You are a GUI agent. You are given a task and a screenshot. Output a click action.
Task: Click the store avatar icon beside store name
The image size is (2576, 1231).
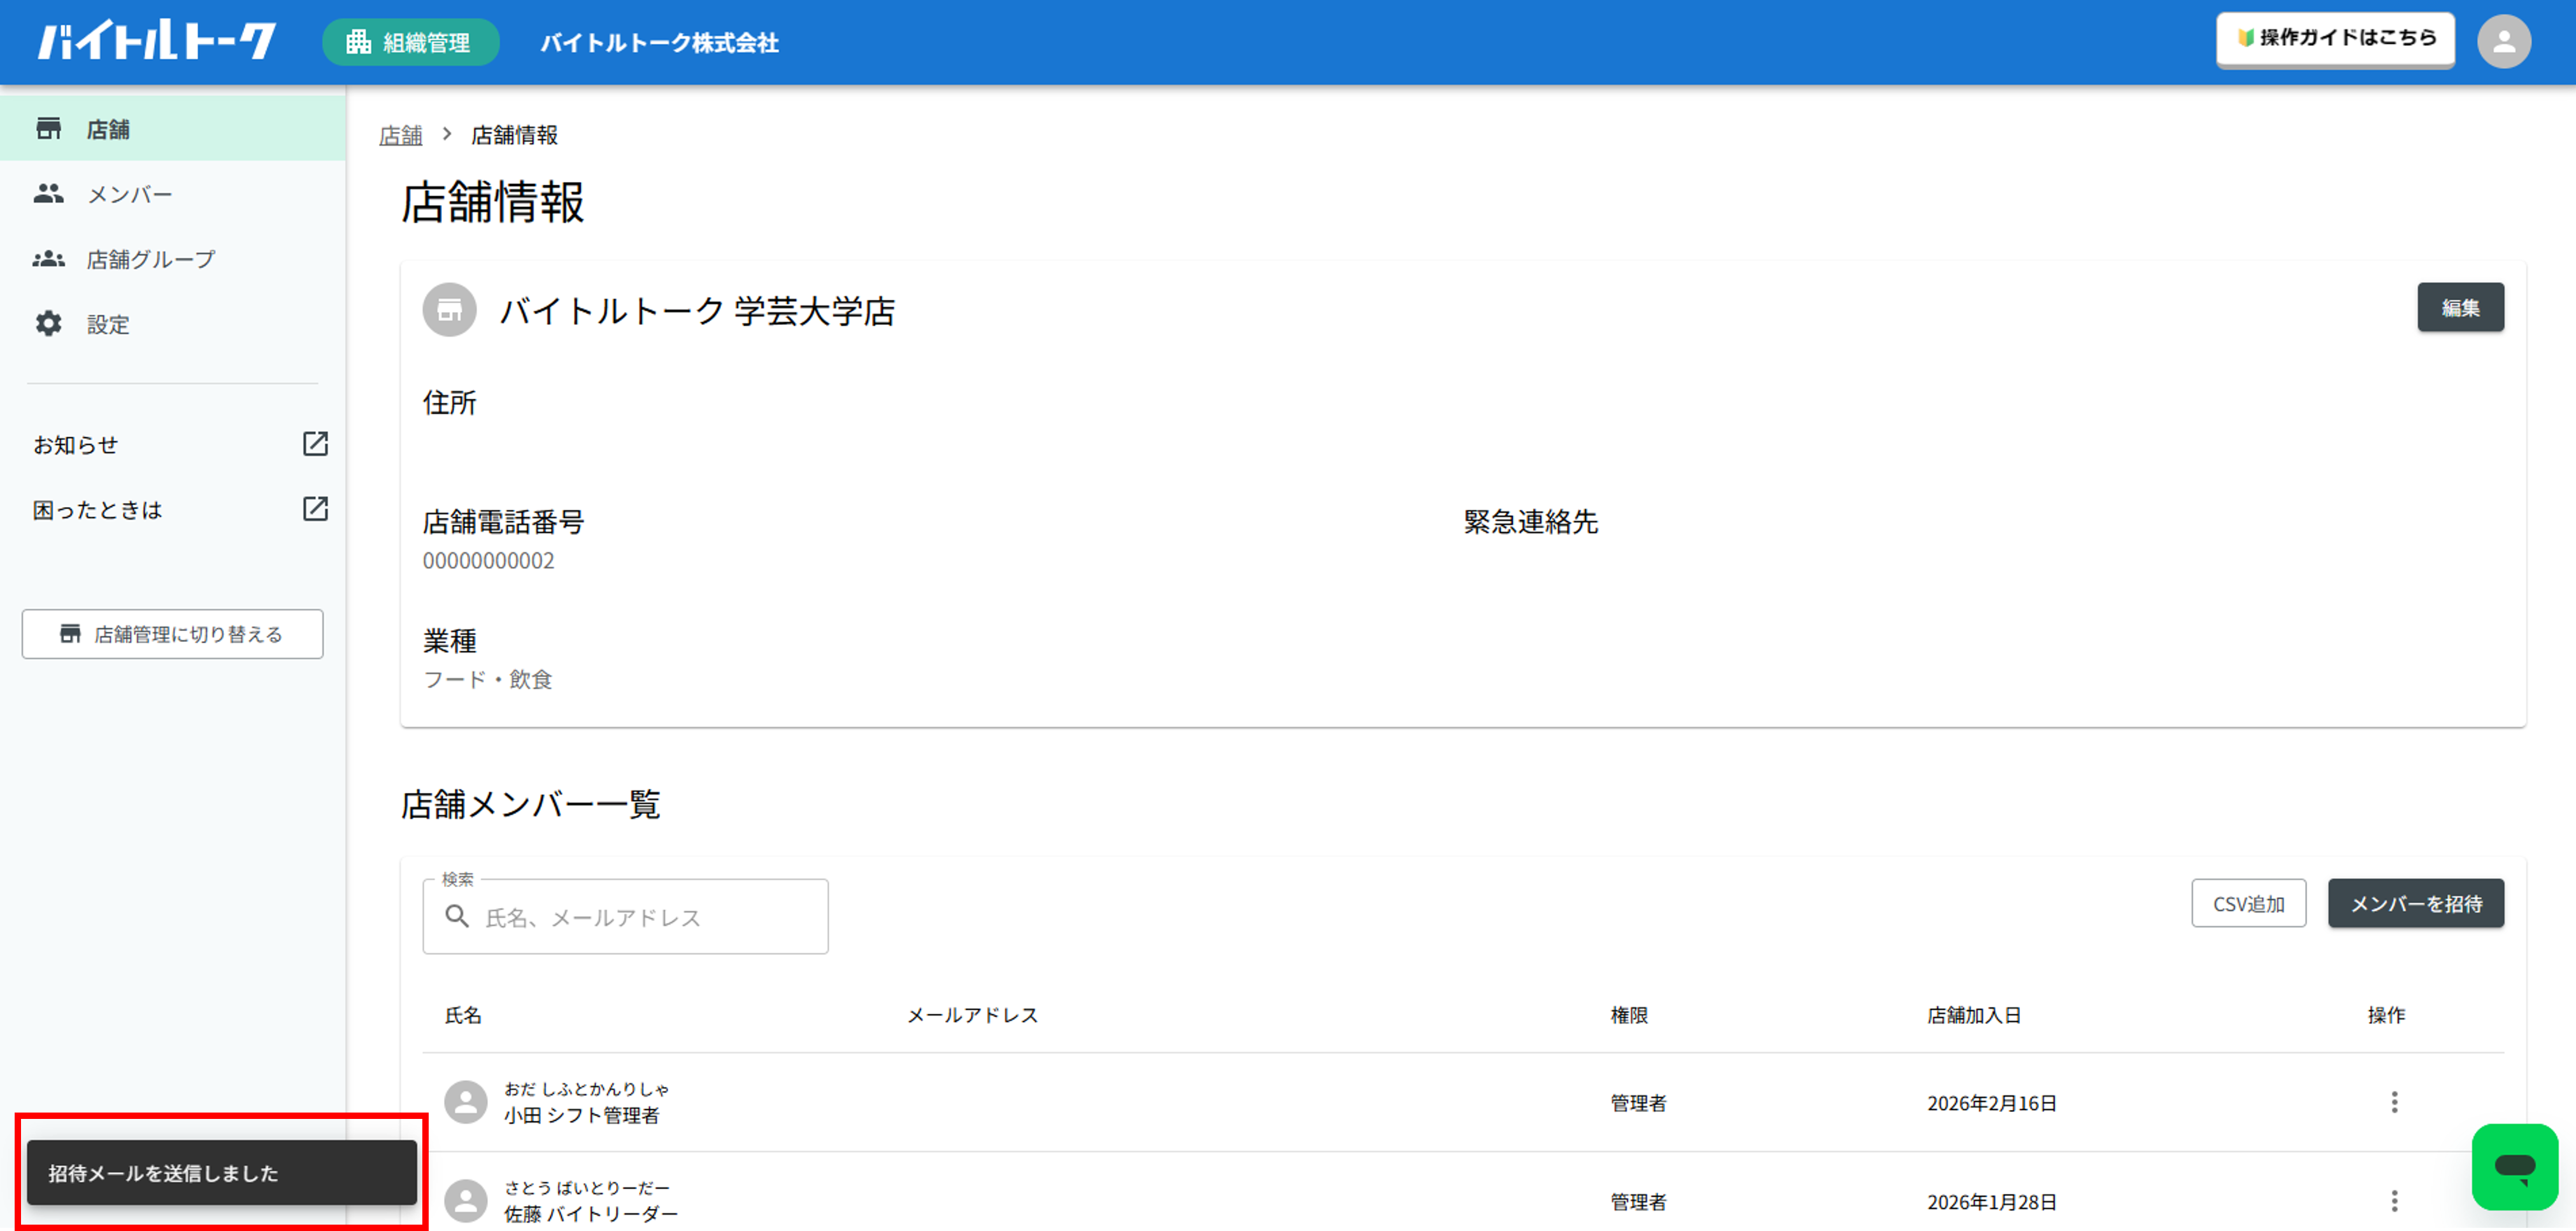[449, 310]
